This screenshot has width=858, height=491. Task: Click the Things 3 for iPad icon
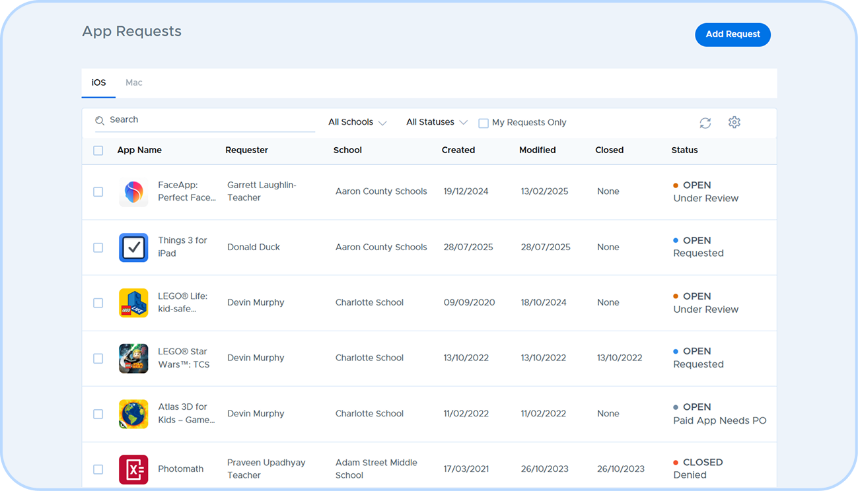tap(133, 247)
